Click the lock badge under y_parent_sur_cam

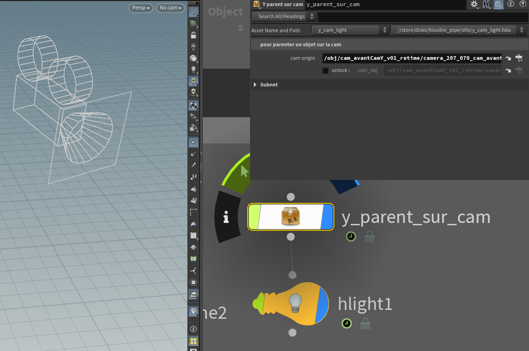pos(370,236)
